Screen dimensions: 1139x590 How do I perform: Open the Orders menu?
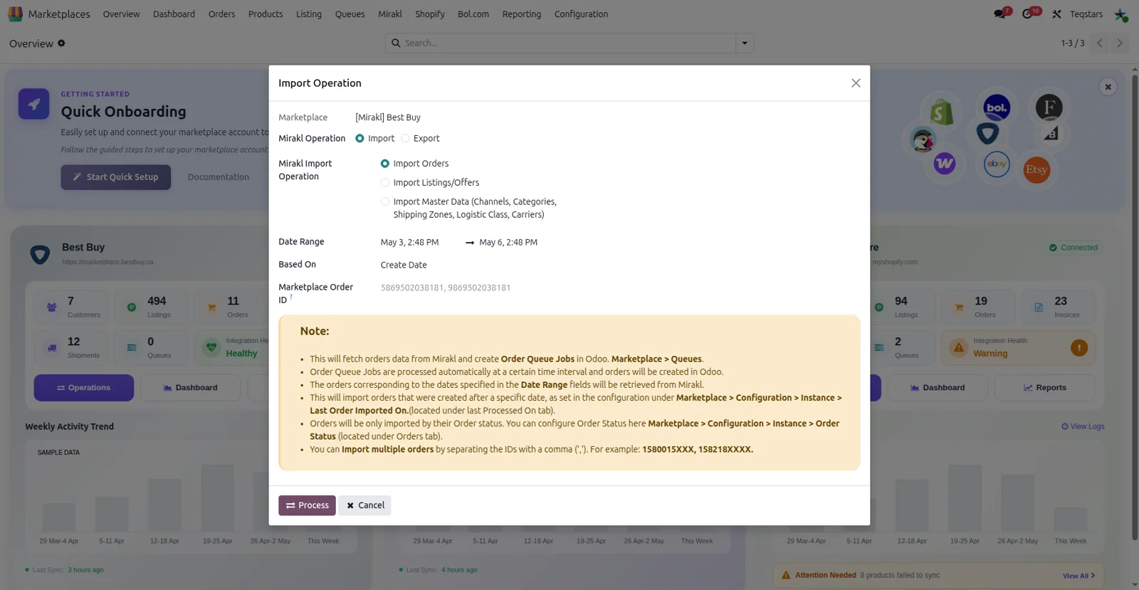tap(221, 14)
